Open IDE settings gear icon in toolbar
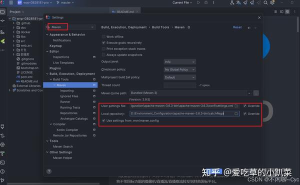300x185 pixels. click(272, 2)
